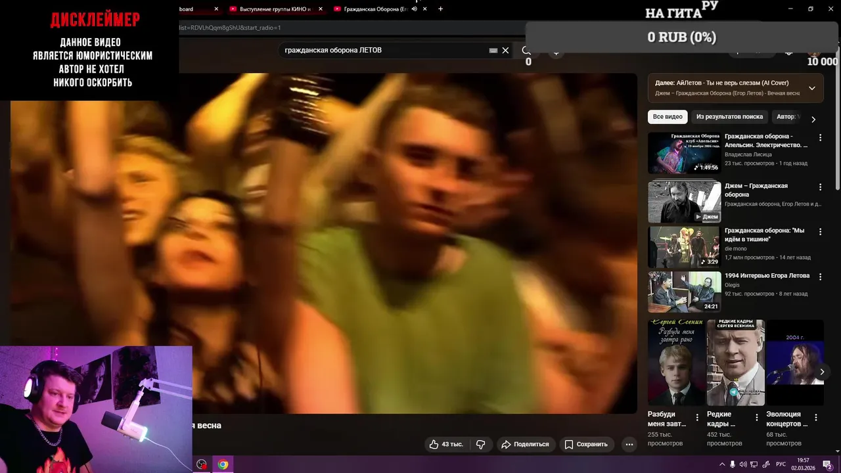Open the recording app icon in the taskbar
This screenshot has width=841, height=473.
(x=202, y=464)
